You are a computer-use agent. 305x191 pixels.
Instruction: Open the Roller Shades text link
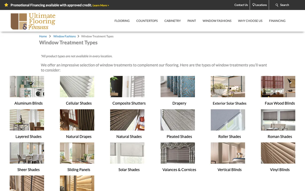pyautogui.click(x=230, y=137)
